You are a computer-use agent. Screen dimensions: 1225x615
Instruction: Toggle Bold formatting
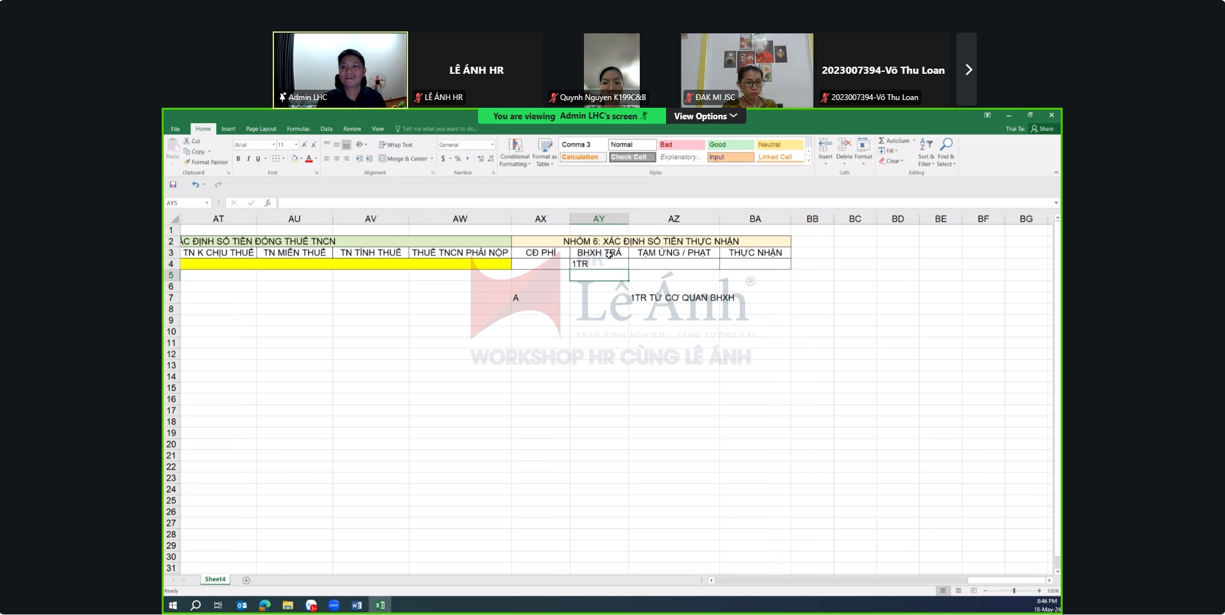238,159
